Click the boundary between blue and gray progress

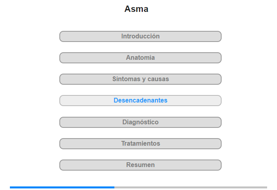click(x=114, y=187)
